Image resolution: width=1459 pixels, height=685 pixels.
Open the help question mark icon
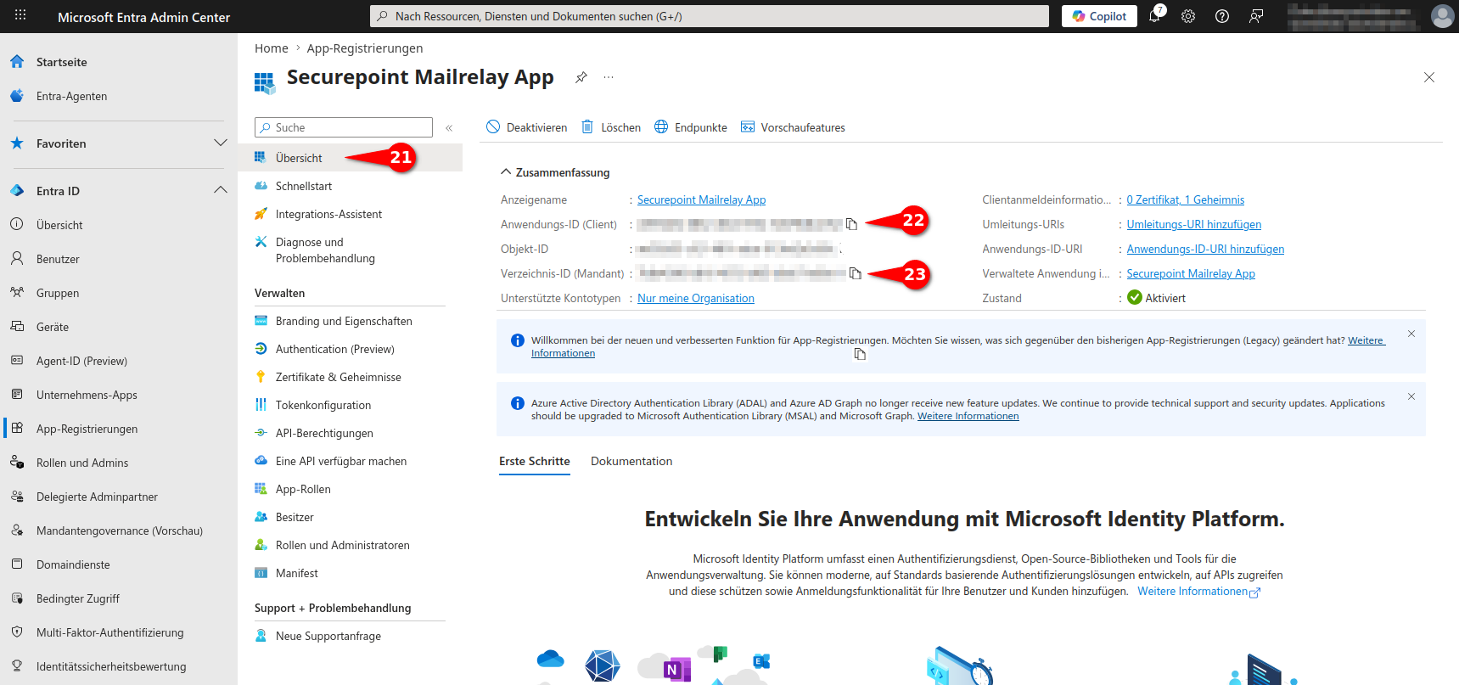point(1222,16)
